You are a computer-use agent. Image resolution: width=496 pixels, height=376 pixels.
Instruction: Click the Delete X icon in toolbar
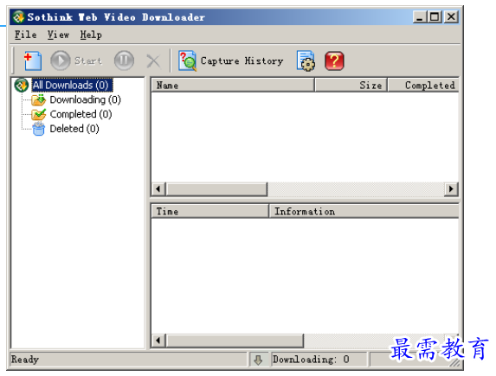pos(153,61)
